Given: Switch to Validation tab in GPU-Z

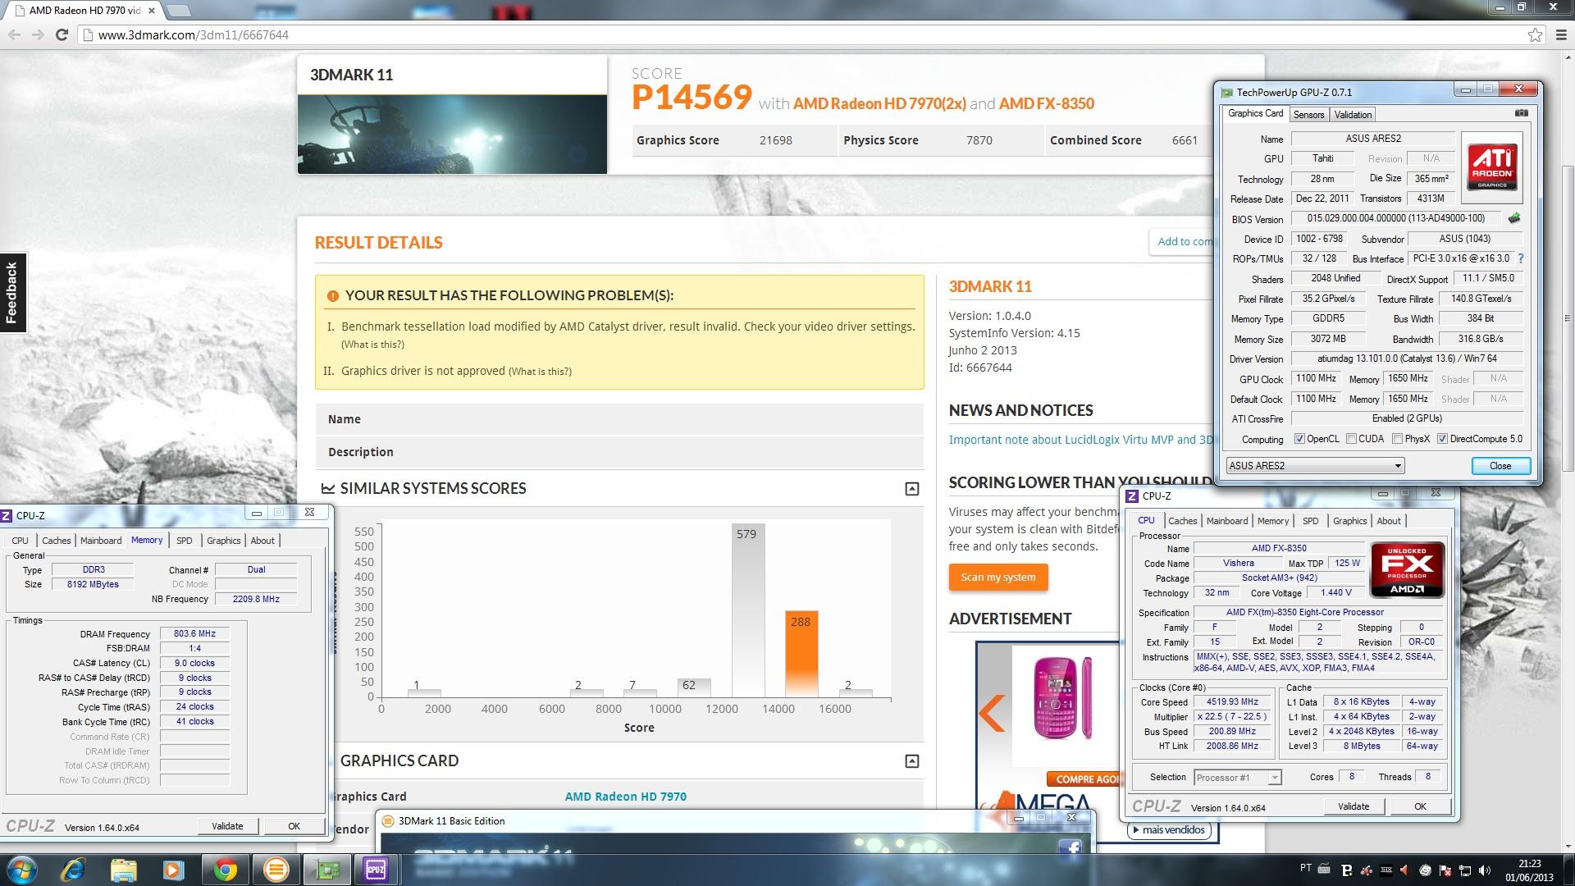Looking at the screenshot, I should pos(1353,115).
